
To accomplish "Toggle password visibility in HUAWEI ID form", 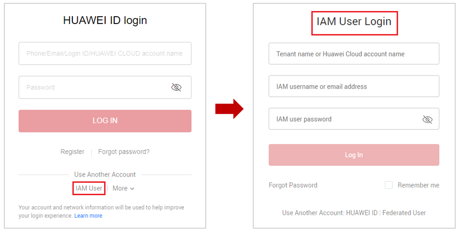I will point(177,87).
